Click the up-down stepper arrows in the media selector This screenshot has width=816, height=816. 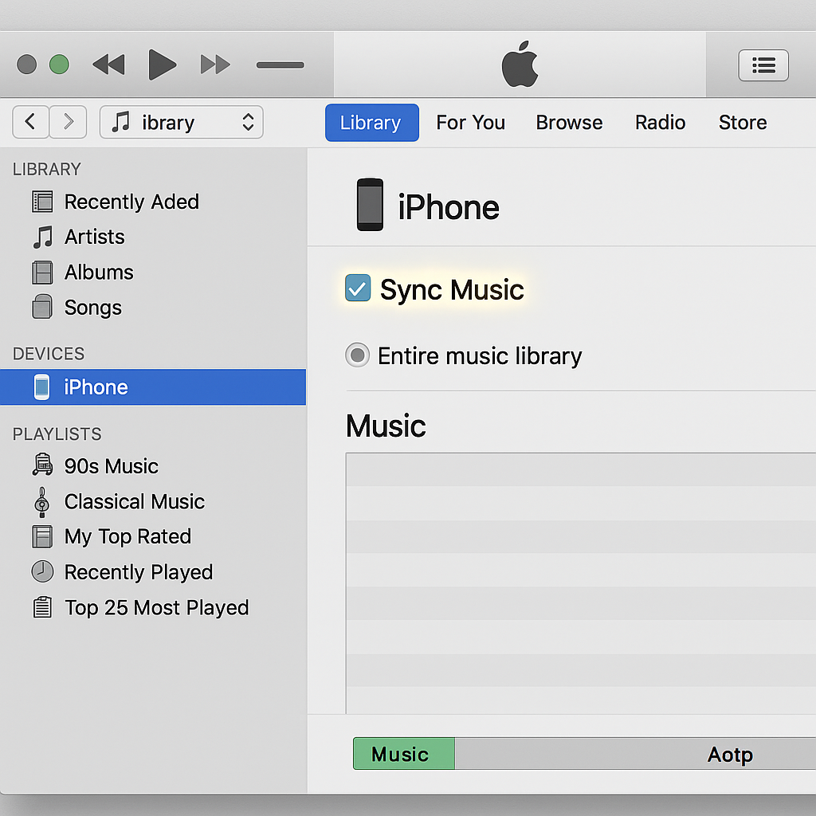(x=249, y=122)
